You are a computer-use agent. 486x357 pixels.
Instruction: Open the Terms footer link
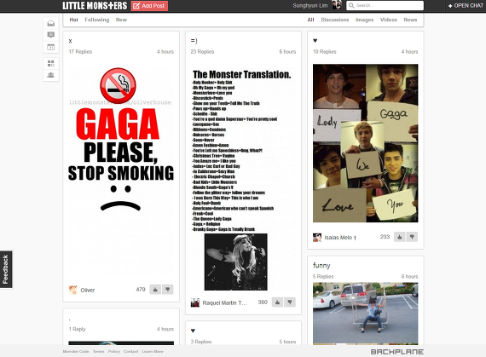[x=99, y=351]
